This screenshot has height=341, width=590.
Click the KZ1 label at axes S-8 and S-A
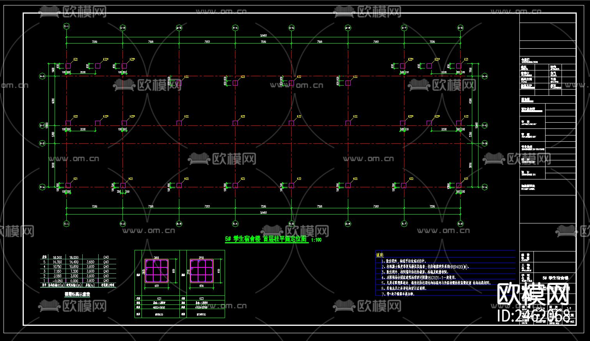coord(466,179)
